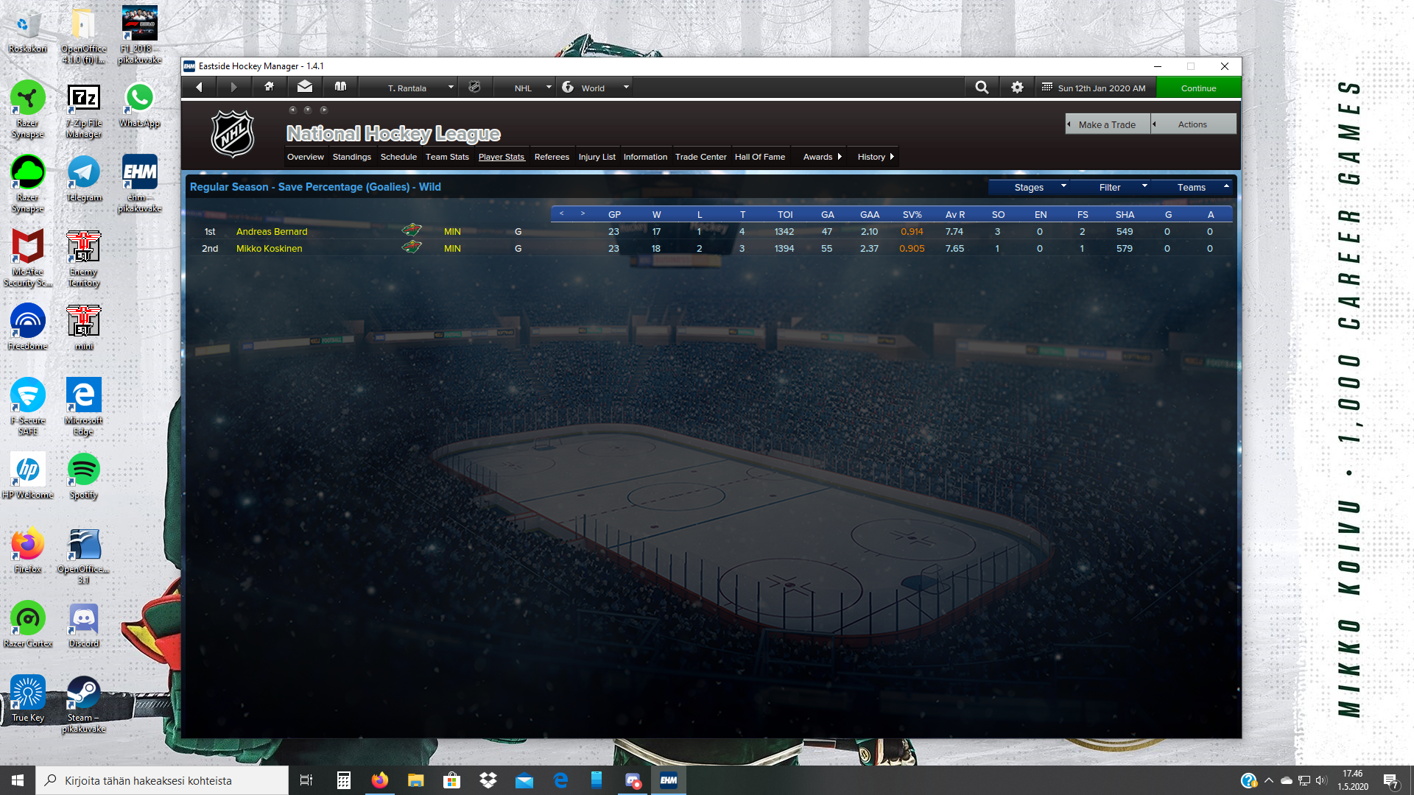The width and height of the screenshot is (1414, 795).
Task: Switch to the Overview tab
Action: [x=305, y=157]
